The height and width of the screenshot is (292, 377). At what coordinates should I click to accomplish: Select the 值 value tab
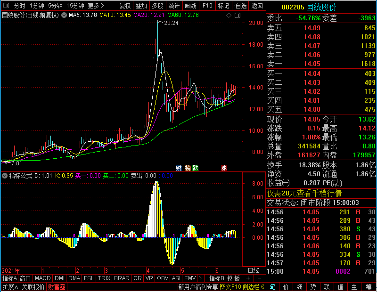pos(340,287)
